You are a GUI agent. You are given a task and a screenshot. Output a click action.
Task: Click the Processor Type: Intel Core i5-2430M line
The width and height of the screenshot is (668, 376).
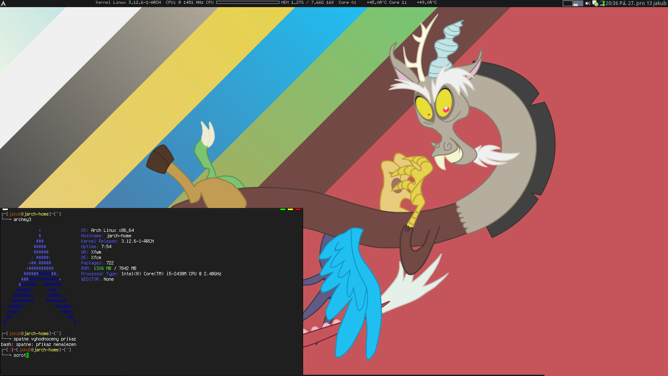point(151,274)
